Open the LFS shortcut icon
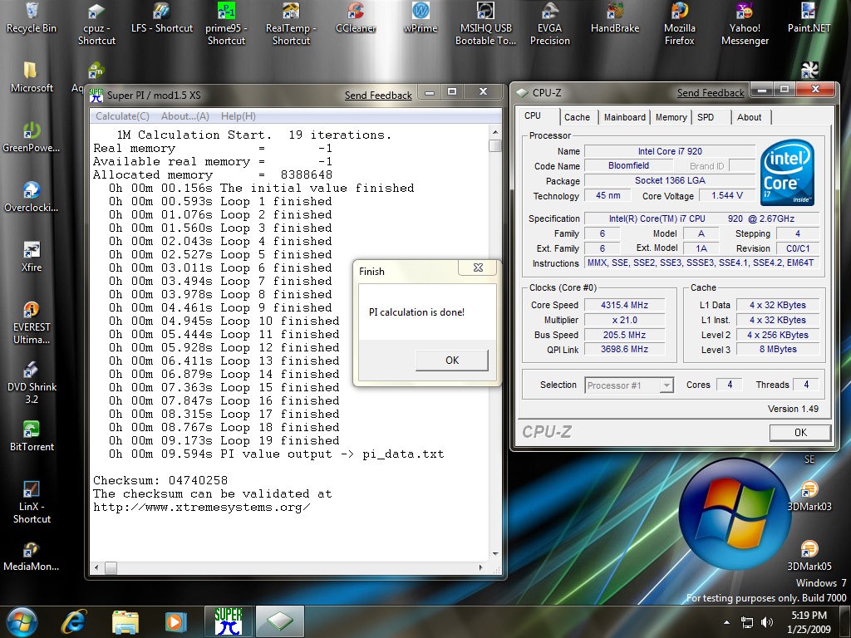 click(x=162, y=18)
